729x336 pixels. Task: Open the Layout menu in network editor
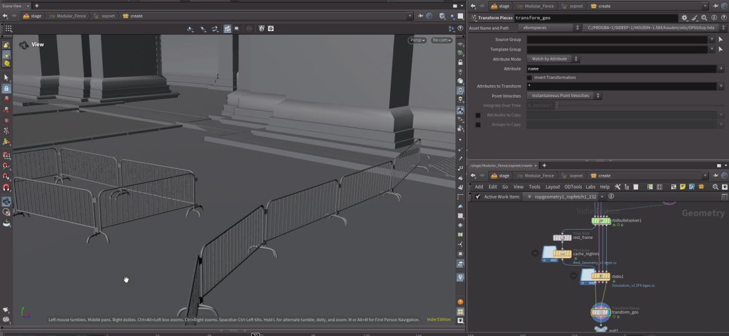553,187
